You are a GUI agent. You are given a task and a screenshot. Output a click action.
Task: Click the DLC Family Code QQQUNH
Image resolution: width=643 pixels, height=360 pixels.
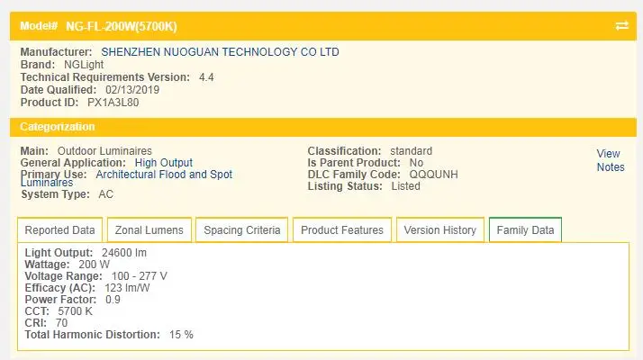click(434, 175)
